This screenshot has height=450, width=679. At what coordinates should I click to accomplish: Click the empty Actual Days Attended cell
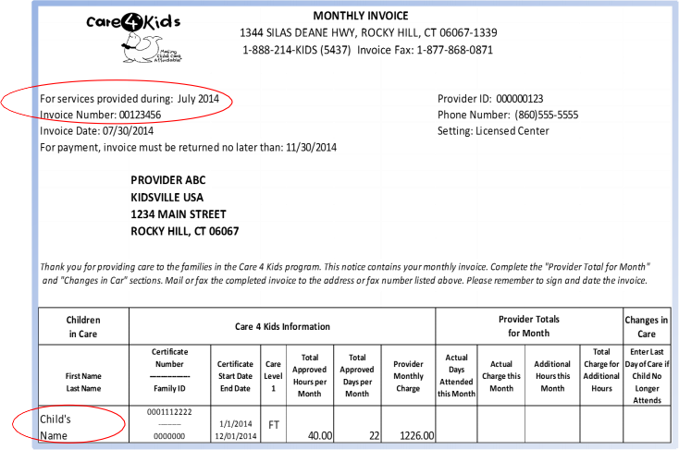click(x=456, y=424)
